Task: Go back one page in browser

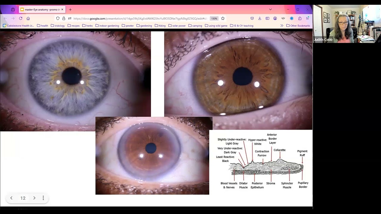Action: (x=5, y=18)
